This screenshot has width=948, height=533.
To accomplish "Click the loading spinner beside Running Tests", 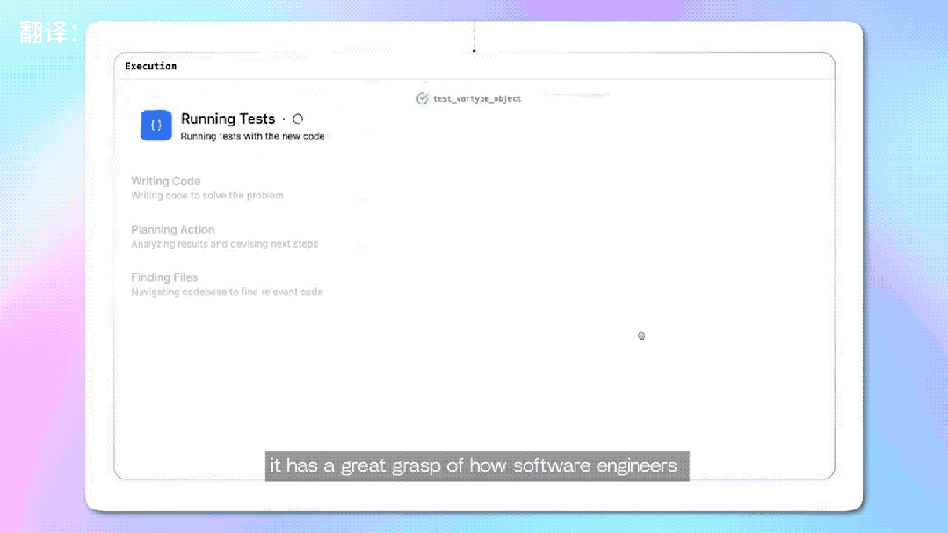I will [298, 119].
